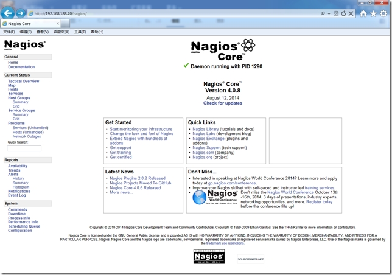Open Services (Unhandled) problems link

(30, 128)
